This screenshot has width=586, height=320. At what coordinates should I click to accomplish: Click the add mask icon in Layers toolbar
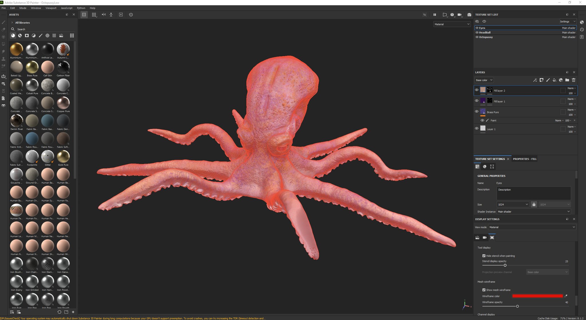541,80
